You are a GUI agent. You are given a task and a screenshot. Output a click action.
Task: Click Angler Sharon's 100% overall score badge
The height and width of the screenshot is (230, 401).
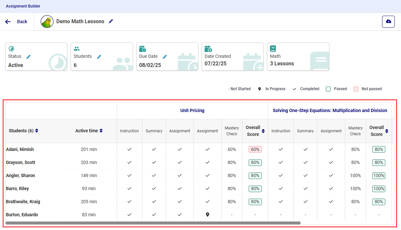click(379, 175)
